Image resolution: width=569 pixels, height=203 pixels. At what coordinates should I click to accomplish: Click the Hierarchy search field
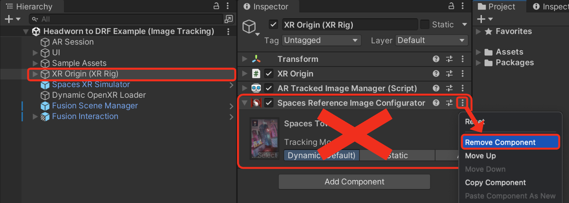[126, 19]
